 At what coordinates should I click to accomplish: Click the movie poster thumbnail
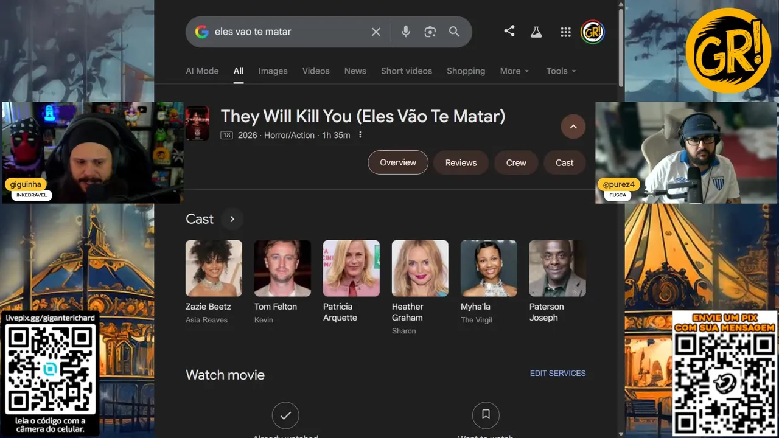coord(197,123)
